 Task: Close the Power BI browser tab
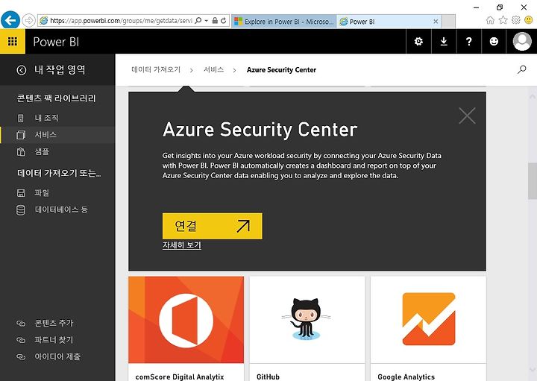point(436,21)
